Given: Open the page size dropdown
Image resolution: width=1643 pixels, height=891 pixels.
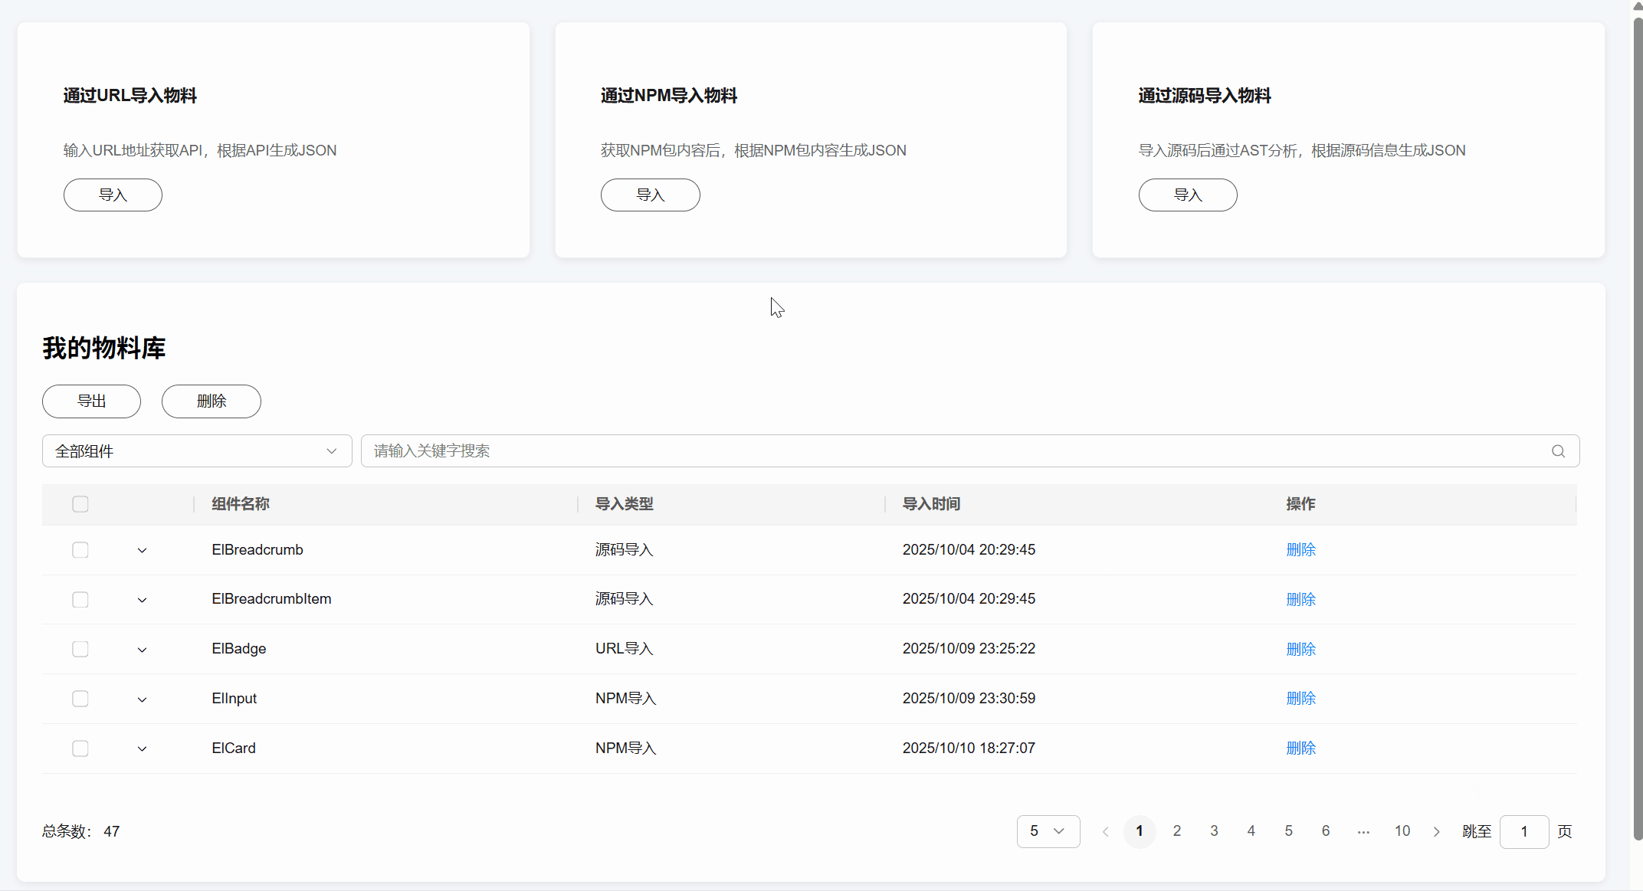Looking at the screenshot, I should click(1048, 831).
